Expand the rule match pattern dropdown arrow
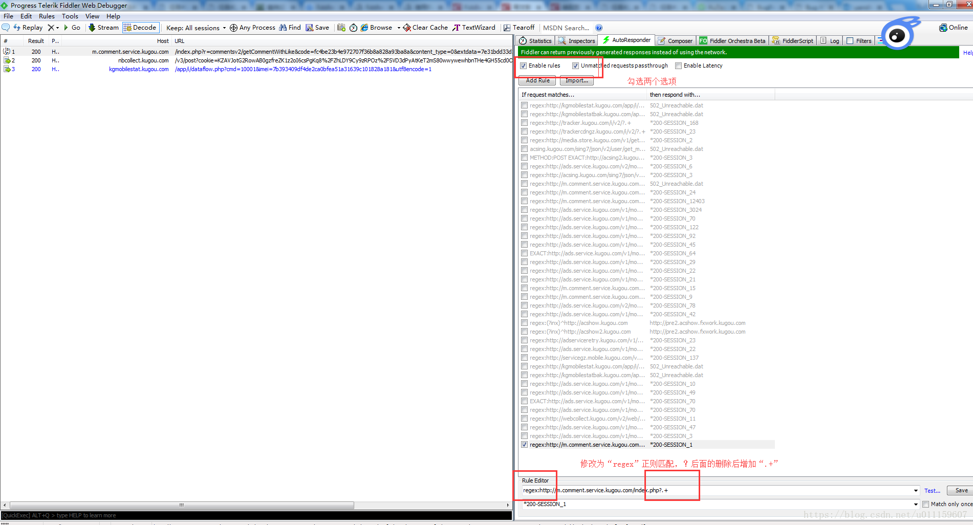973x525 pixels. click(916, 491)
